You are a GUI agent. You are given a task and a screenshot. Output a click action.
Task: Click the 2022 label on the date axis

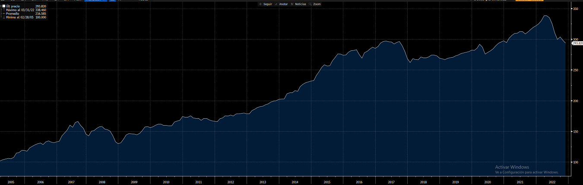coord(552,182)
